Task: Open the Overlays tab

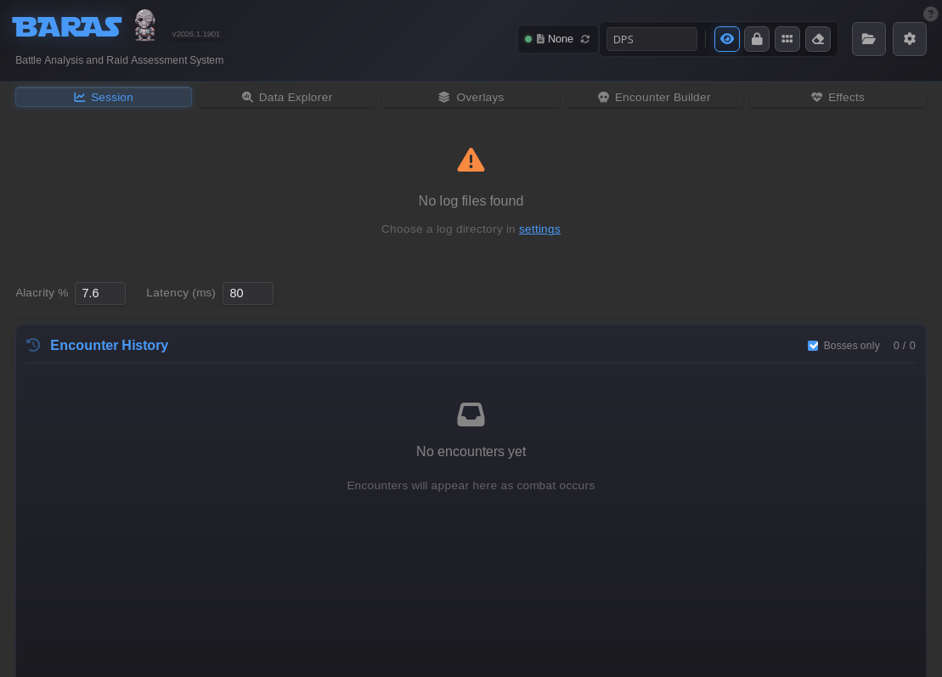Action: (x=471, y=97)
